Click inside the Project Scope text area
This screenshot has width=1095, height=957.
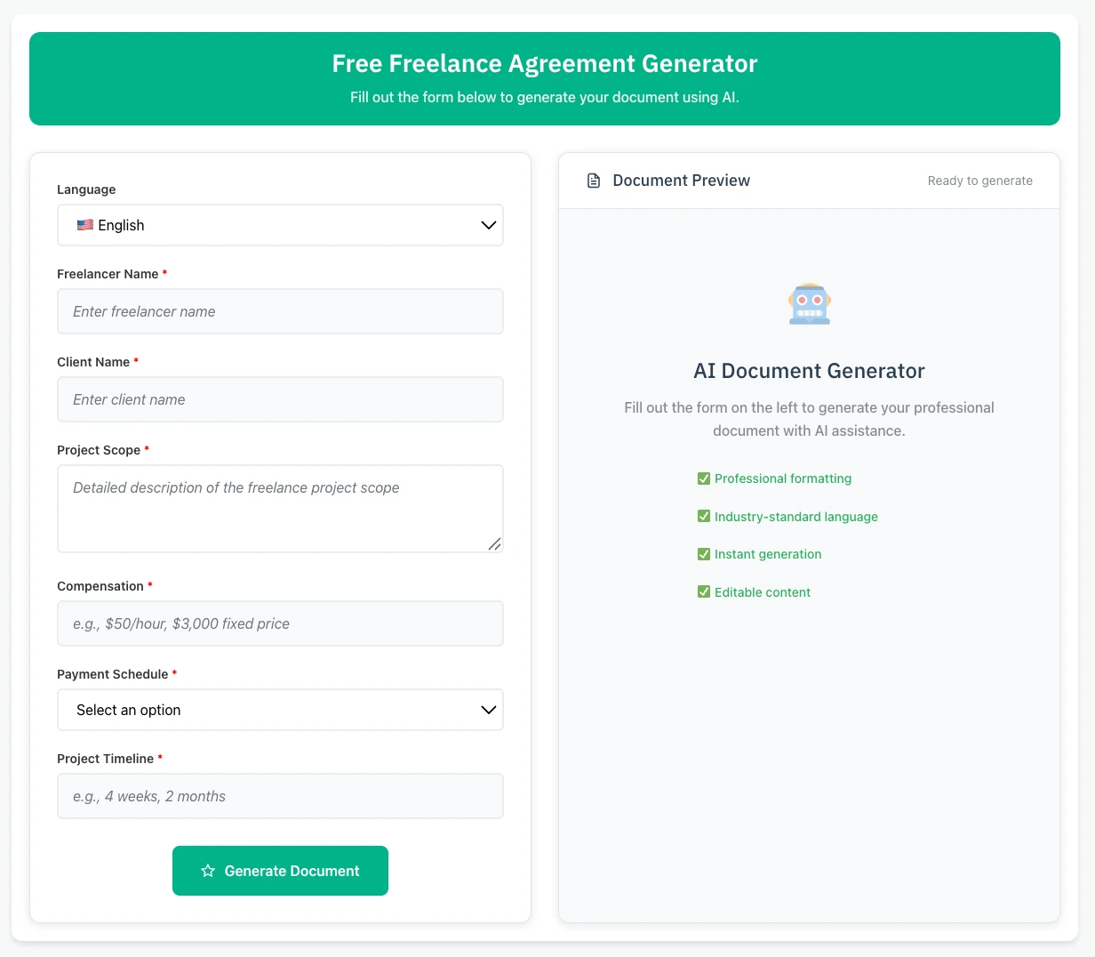[280, 508]
